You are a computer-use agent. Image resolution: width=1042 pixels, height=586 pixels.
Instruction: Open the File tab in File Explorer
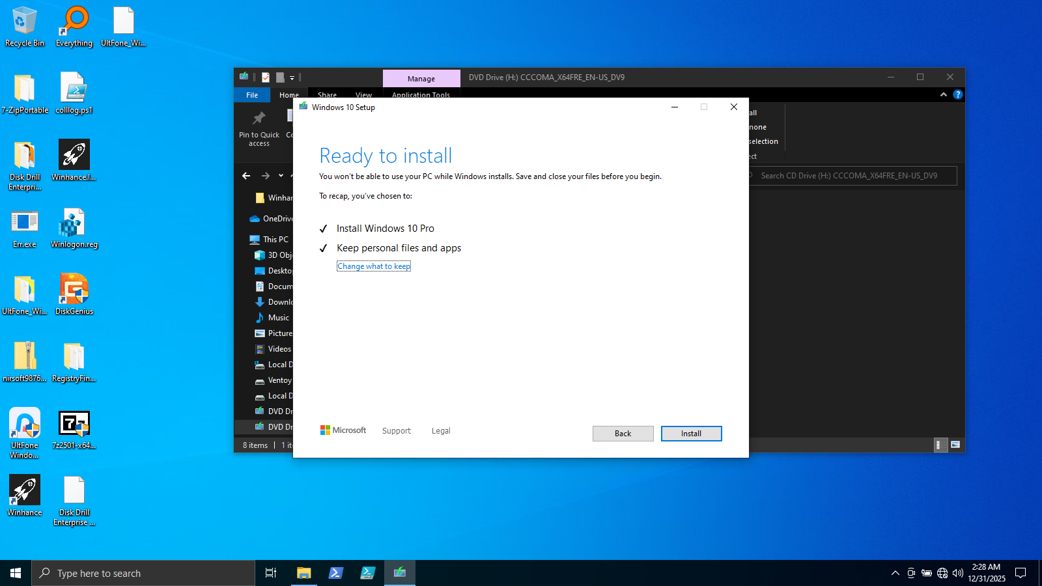[x=252, y=95]
